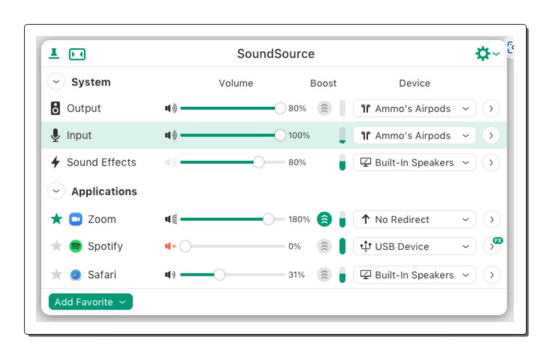Open Spotify's USB Device dropdown
Viewport: 550px width, 358px height.
(x=414, y=246)
